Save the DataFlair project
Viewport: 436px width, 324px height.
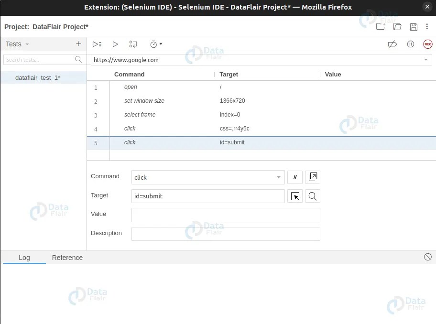tap(414, 27)
